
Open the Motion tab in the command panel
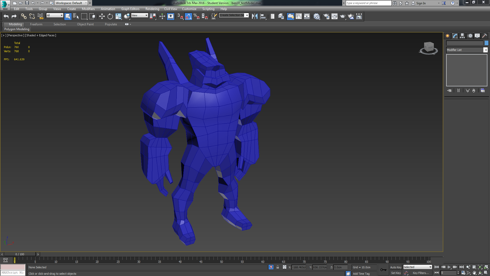(x=470, y=36)
